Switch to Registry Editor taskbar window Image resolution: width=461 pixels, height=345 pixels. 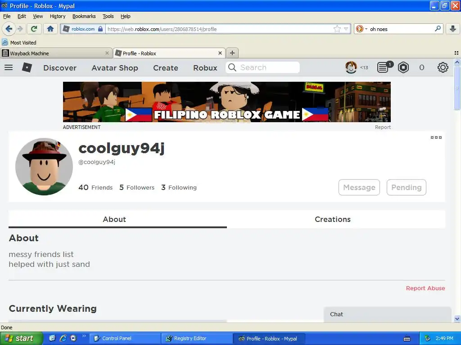pos(197,338)
